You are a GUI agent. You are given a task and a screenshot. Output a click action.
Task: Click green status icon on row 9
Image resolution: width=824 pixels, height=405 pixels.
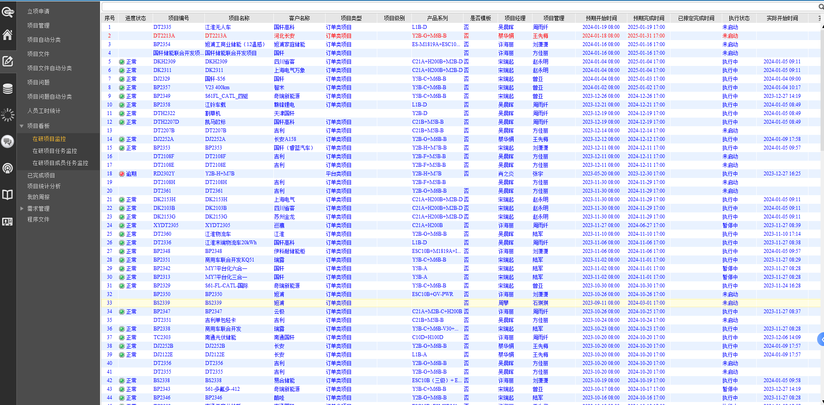coord(122,96)
